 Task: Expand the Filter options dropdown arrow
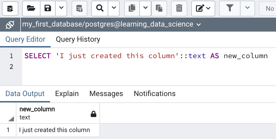(248, 8)
